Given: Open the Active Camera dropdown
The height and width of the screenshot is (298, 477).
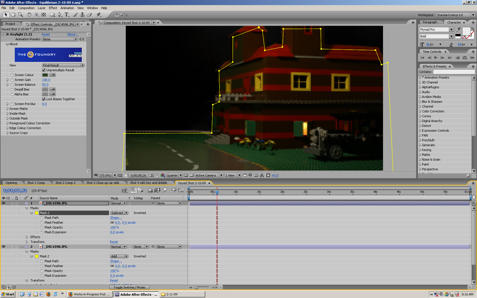Looking at the screenshot, I should pos(209,175).
